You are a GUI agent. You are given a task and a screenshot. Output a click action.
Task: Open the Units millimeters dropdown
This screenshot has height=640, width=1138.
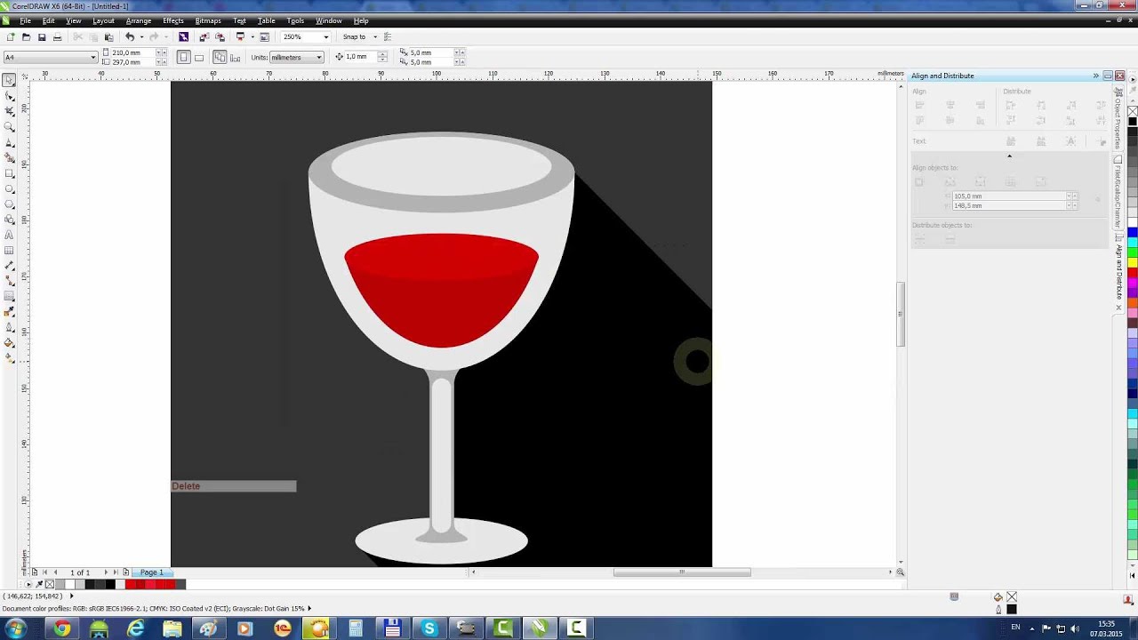318,58
